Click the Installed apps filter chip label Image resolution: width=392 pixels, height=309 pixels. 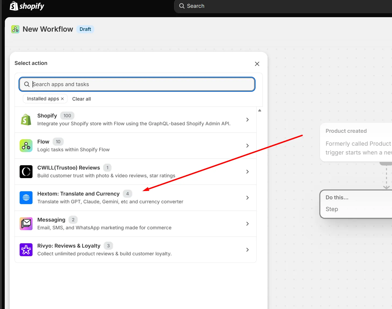(43, 99)
